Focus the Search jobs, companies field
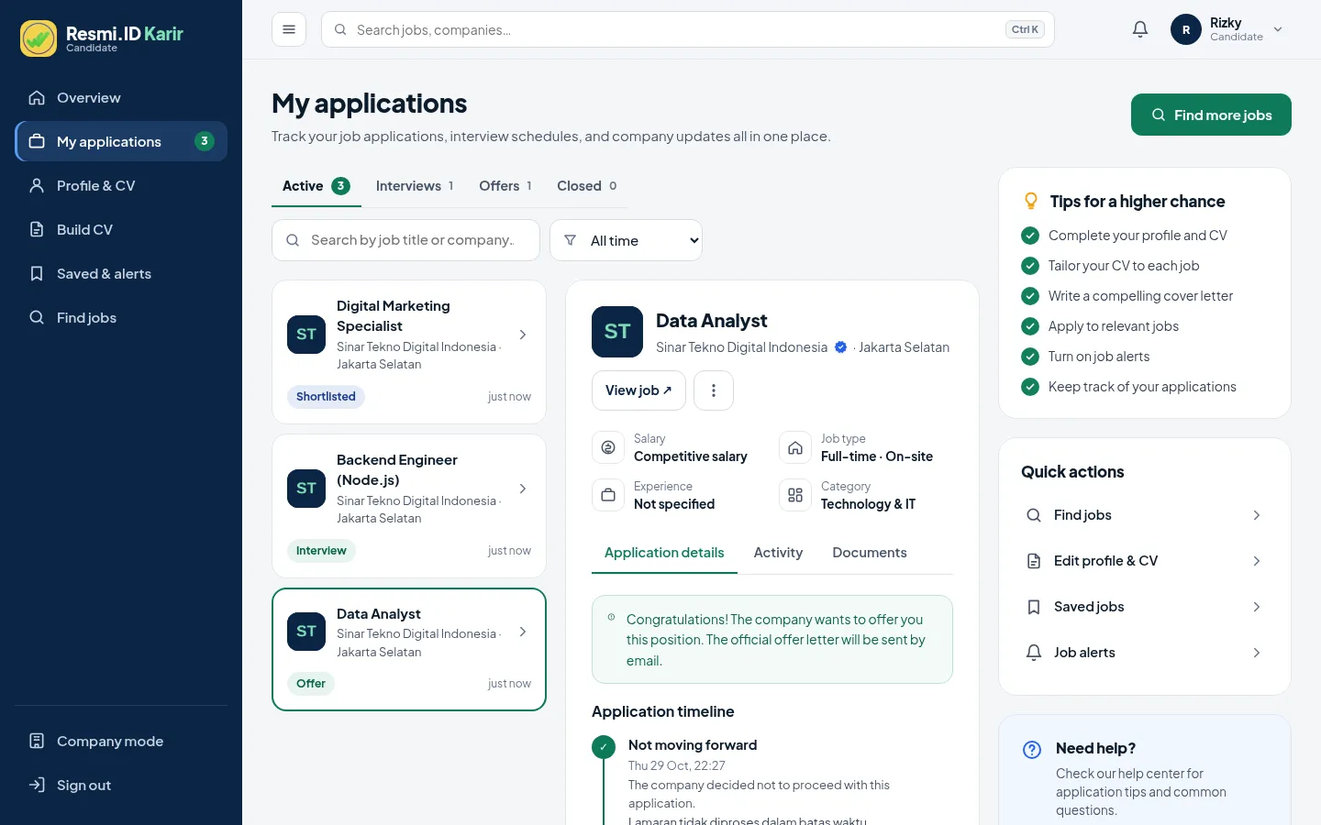The image size is (1321, 825). 688,29
